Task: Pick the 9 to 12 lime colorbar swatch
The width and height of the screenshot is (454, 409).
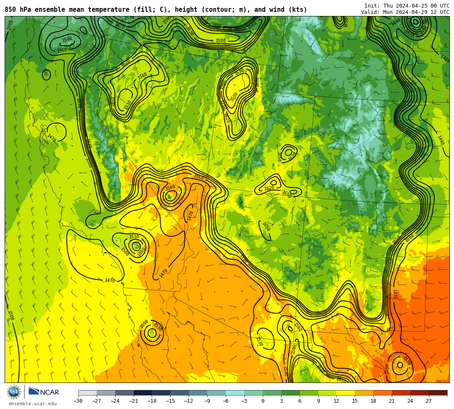Action: 327,393
